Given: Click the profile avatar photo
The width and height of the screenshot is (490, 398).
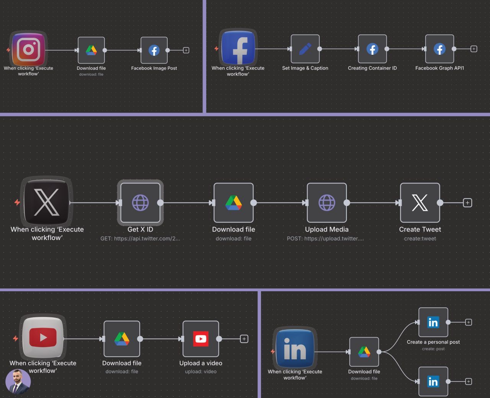Looking at the screenshot, I should (x=18, y=382).
